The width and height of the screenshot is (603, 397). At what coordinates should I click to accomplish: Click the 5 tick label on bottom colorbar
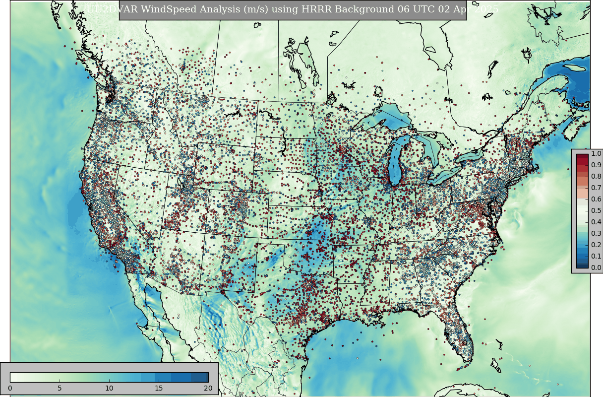[60, 388]
